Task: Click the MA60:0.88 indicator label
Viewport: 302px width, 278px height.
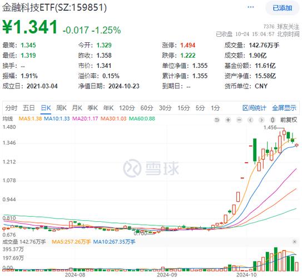Action: 142,118
